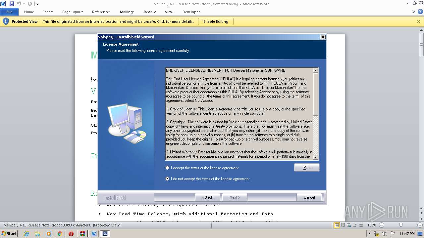Click the Word Help question mark icon
Screen dimensions: 424x238
(x=420, y=12)
